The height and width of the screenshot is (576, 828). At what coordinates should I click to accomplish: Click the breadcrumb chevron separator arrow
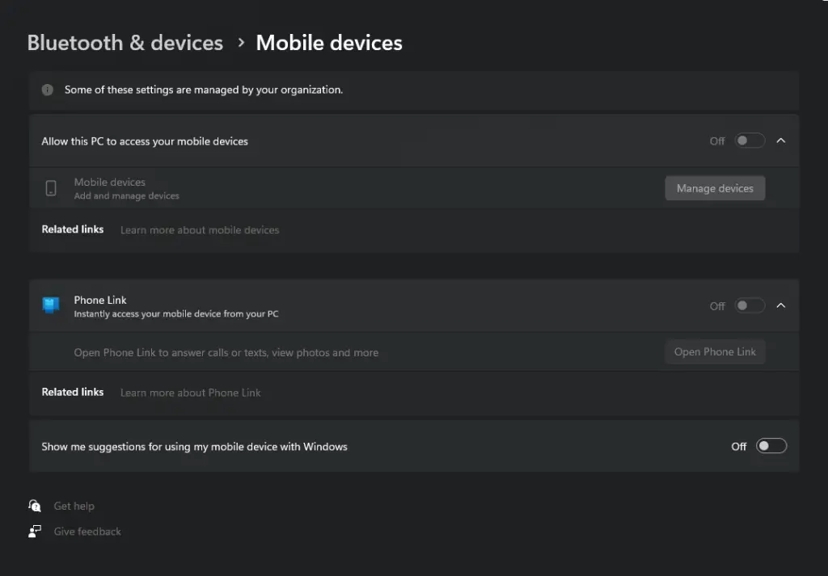point(240,43)
